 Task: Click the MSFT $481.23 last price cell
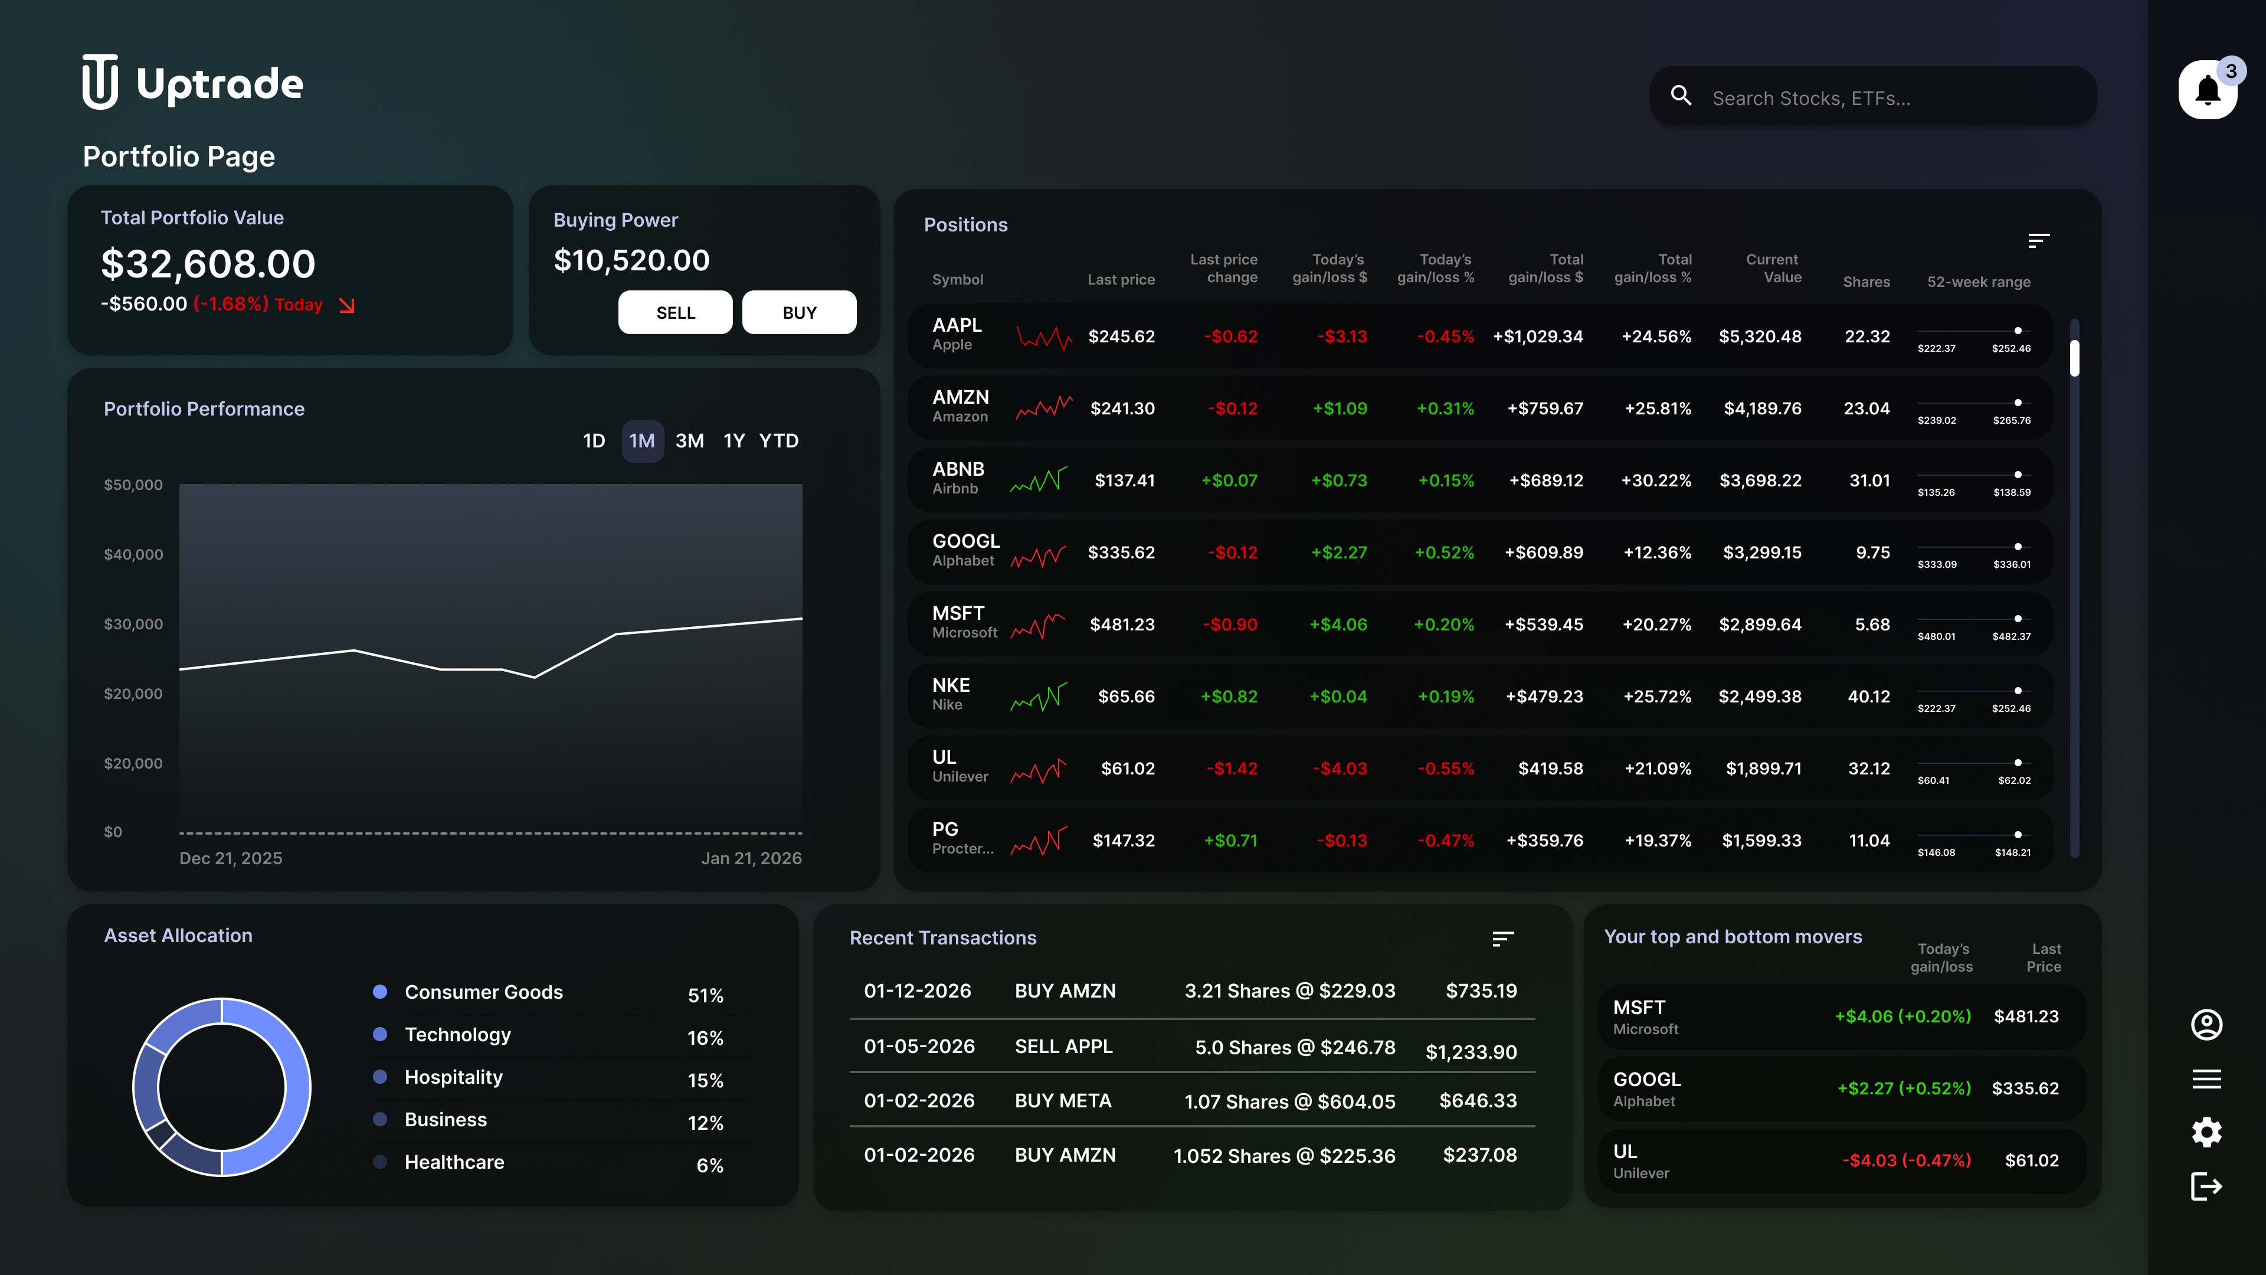(1122, 625)
